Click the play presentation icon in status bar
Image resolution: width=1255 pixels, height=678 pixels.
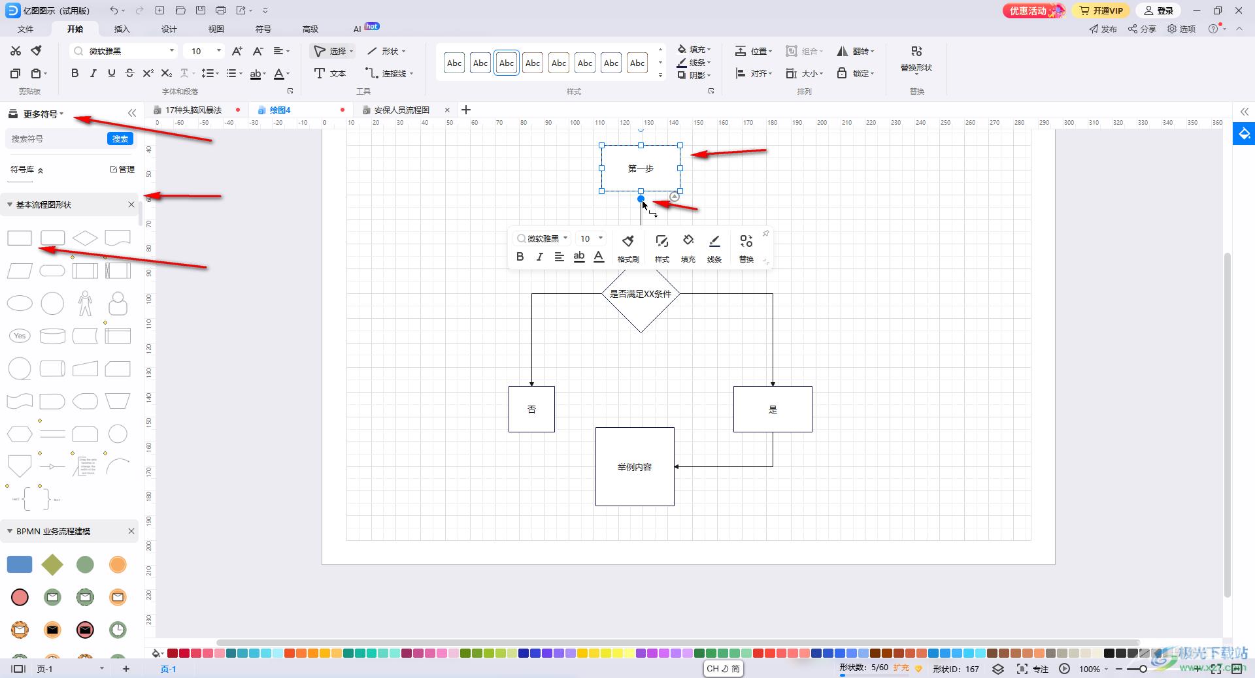pos(1064,669)
